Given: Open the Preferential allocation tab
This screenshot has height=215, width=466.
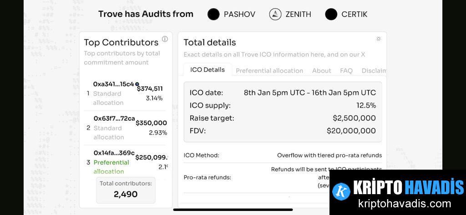Looking at the screenshot, I should coord(269,71).
